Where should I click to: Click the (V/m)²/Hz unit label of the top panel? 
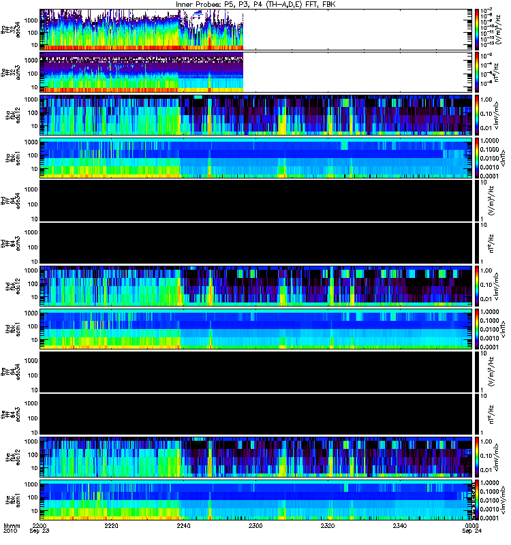coord(498,29)
